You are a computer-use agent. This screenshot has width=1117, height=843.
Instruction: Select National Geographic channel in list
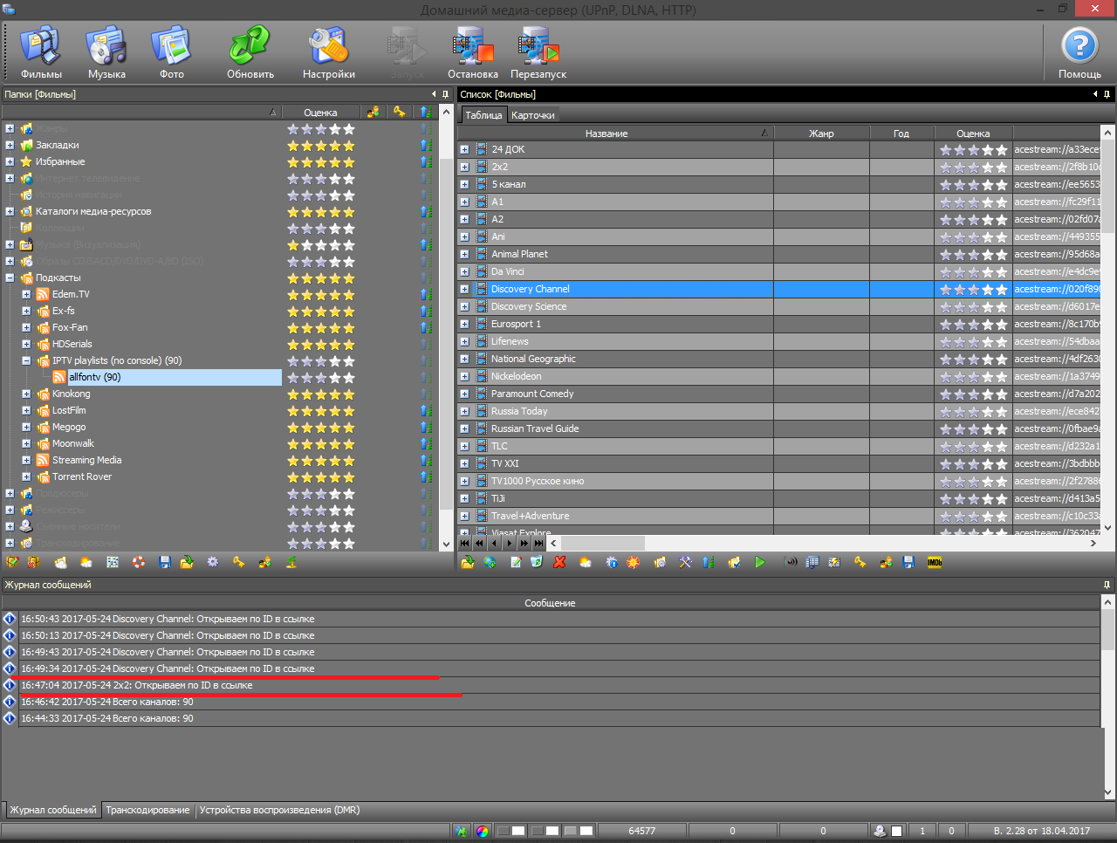click(533, 359)
